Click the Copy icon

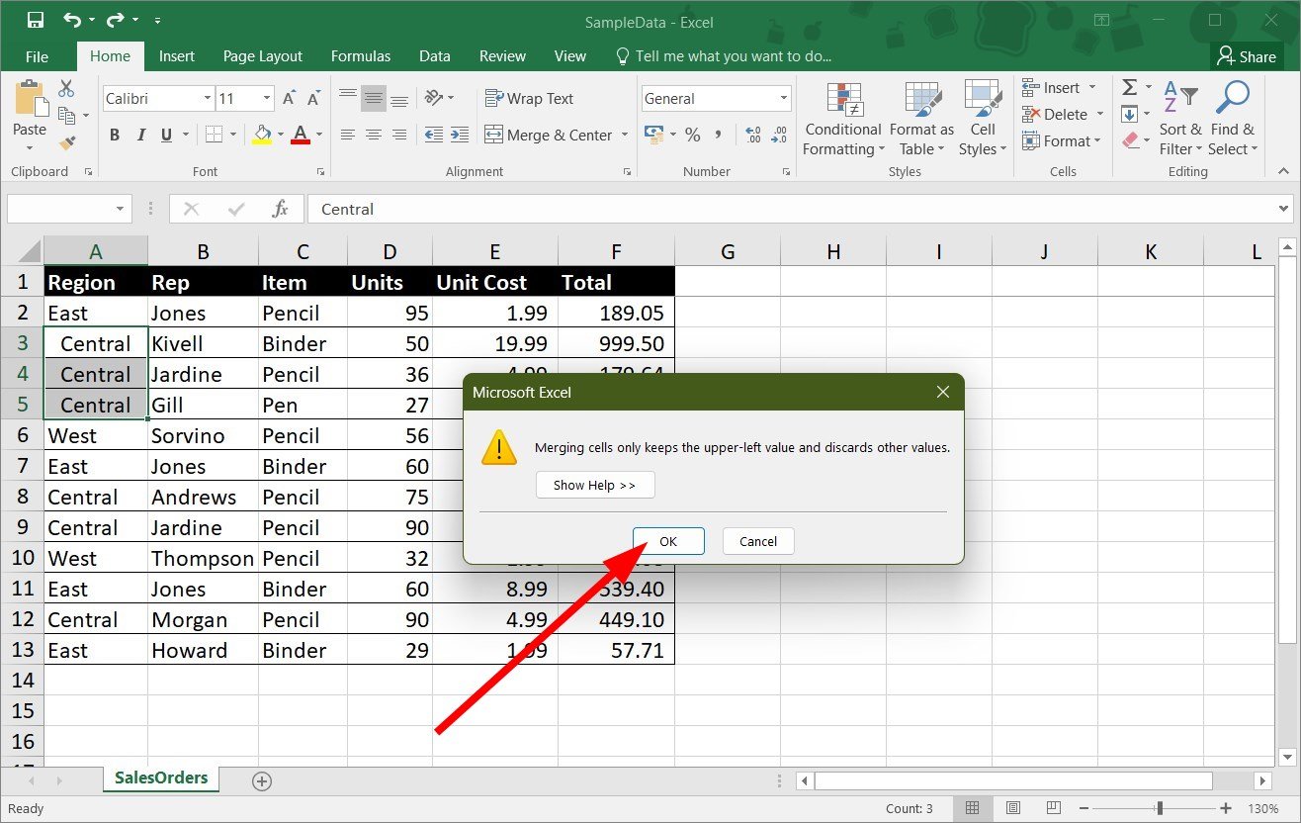coord(67,116)
